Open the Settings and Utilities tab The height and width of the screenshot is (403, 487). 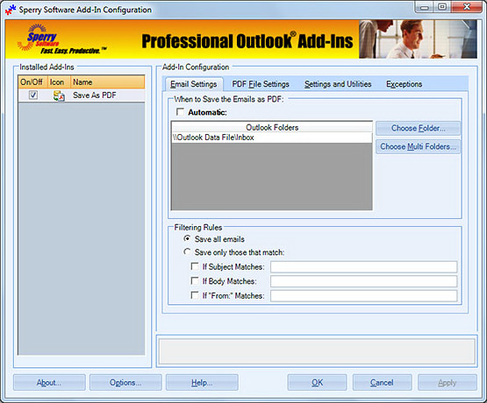coord(338,84)
